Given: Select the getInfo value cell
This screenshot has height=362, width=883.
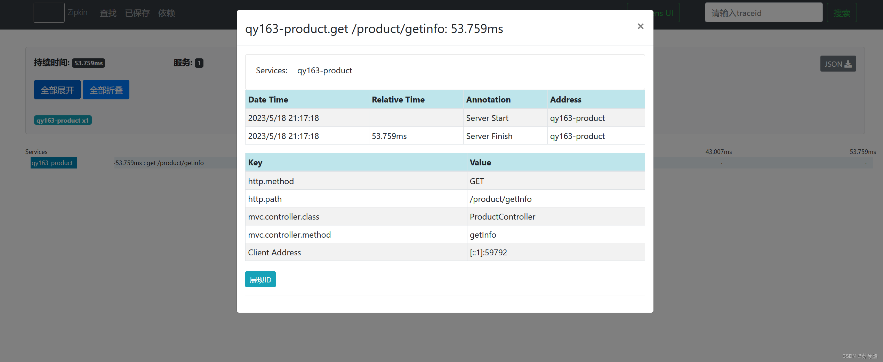Looking at the screenshot, I should (556, 235).
